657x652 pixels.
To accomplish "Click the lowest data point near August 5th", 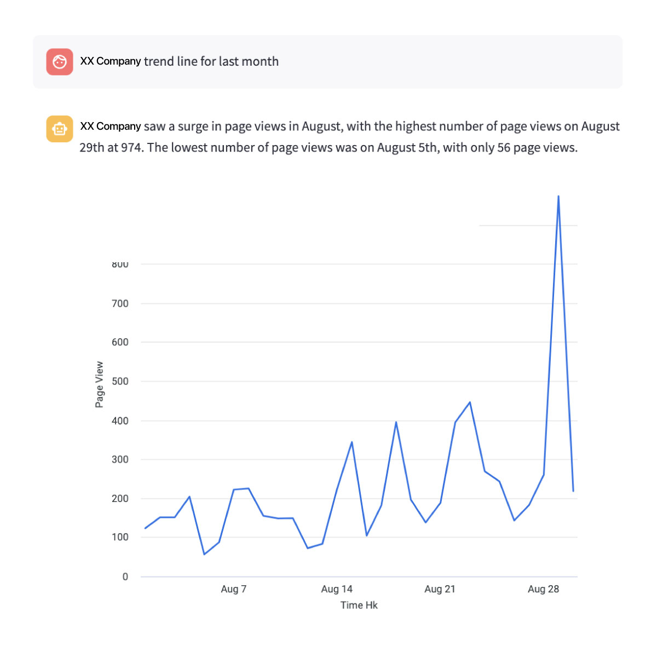I will [204, 554].
